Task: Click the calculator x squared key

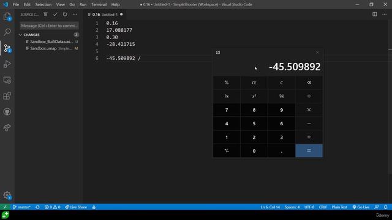Action: click(254, 96)
